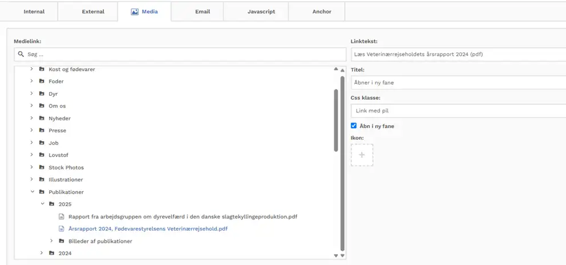Uncheck the Åbn i ny fane checkbox

[x=354, y=126]
